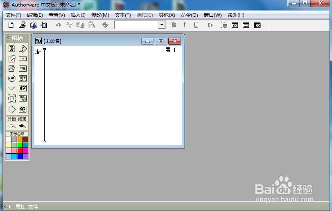Click the Import toolbar icon

pyautogui.click(x=44, y=25)
